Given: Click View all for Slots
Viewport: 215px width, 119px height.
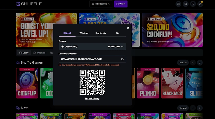Looking at the screenshot, I should click(183, 108).
